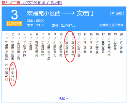Click transfer icon under station number 7

[43, 39]
